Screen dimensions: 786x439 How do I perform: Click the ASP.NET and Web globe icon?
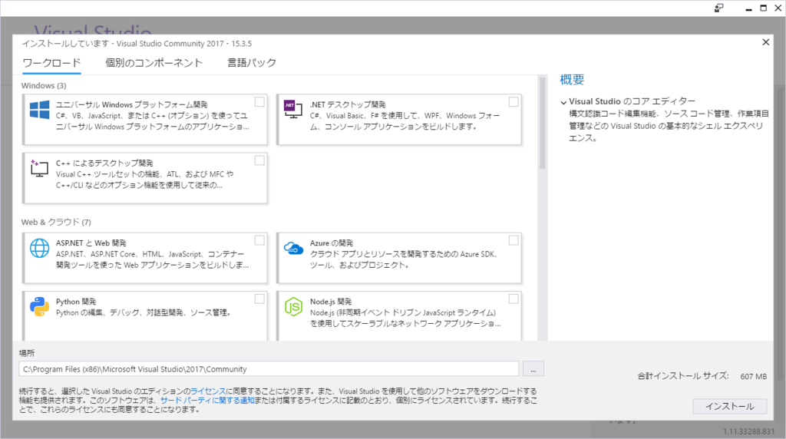click(40, 248)
